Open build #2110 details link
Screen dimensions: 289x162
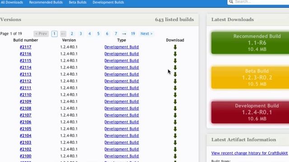point(26,94)
